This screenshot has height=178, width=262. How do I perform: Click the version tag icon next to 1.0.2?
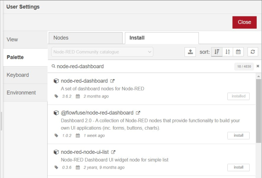tap(56, 136)
